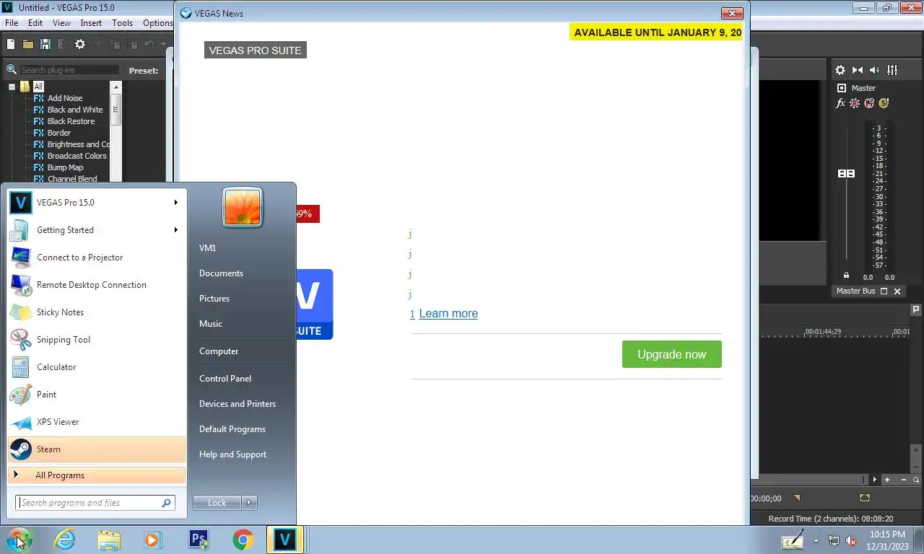Save project using the floppy disk icon
Screen dimensions: 924x554
(45, 45)
